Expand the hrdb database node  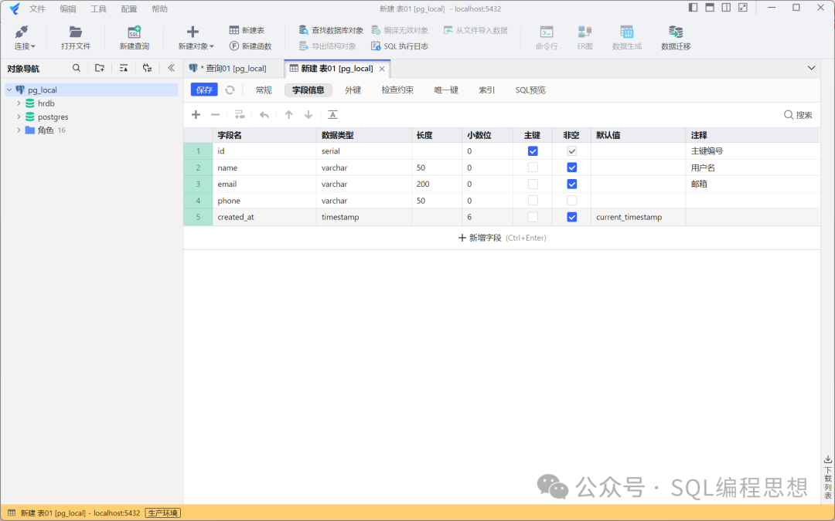[x=19, y=103]
